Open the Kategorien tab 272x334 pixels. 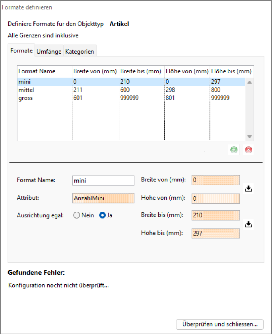[80, 52]
